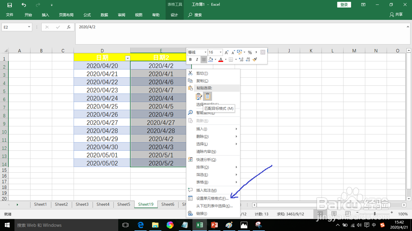
Task: Click the borders icon in mini toolbar
Action: pyautogui.click(x=231, y=60)
